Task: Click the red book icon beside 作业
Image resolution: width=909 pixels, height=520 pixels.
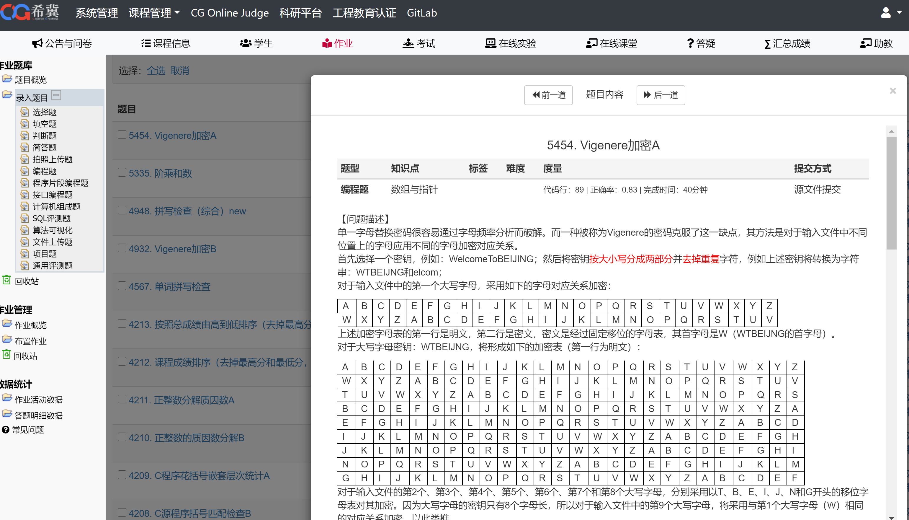Action: (x=327, y=43)
